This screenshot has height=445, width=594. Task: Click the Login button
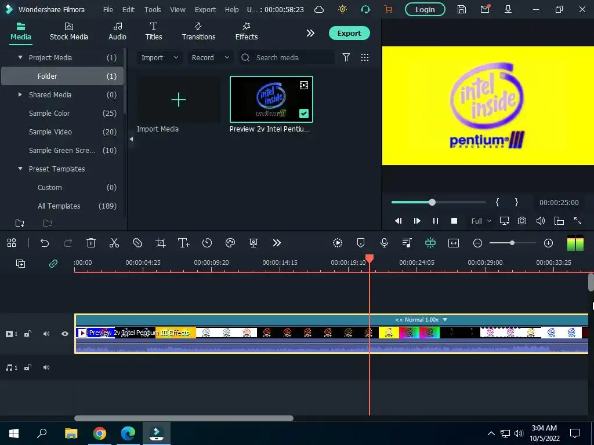425,9
